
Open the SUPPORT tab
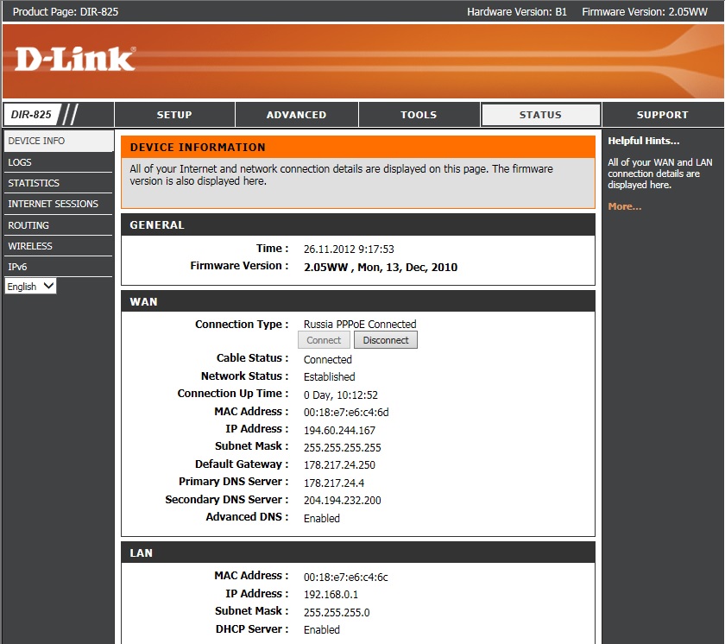click(663, 115)
